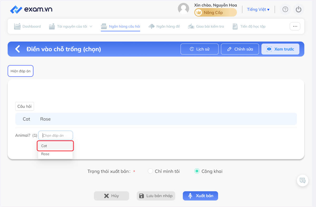Click the Cat word in answer bank
Screen dimensions: 316x207
tap(27, 119)
